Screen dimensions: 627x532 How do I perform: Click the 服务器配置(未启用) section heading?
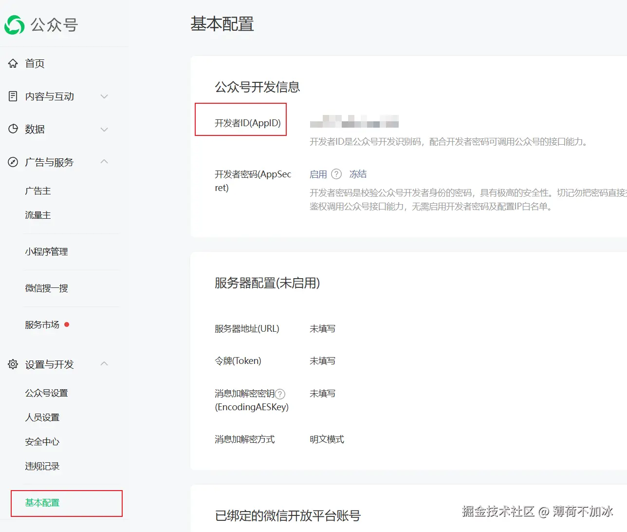[x=267, y=283]
